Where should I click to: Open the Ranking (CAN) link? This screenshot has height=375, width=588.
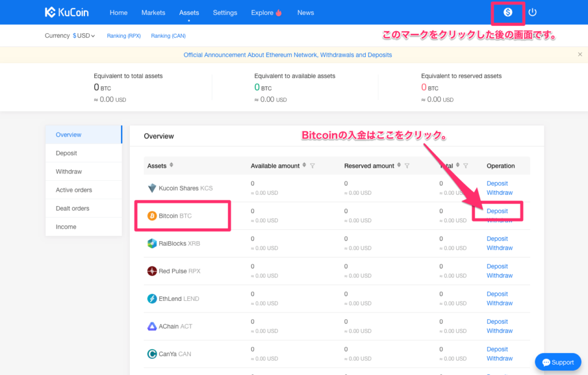point(168,36)
